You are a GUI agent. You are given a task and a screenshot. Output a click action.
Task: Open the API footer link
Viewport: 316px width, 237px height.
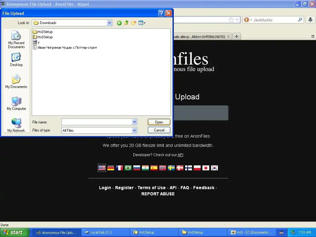pos(173,188)
